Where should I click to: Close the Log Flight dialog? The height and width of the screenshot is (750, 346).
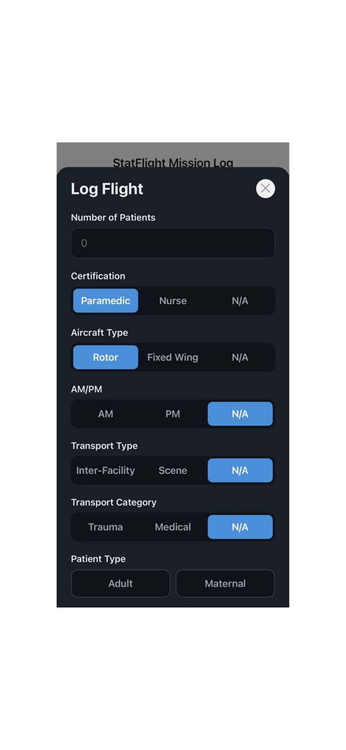(265, 188)
